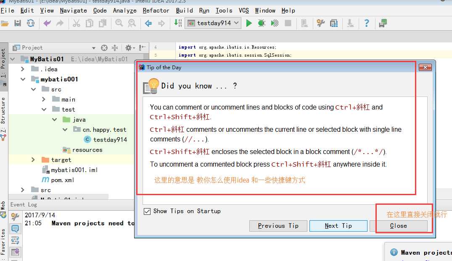Run with coverage using the shield icon

(275, 23)
